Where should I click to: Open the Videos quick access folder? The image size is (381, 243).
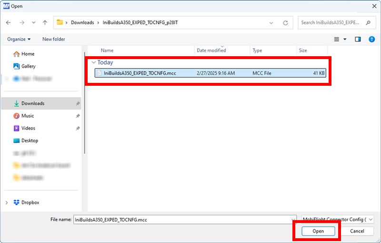pos(28,128)
